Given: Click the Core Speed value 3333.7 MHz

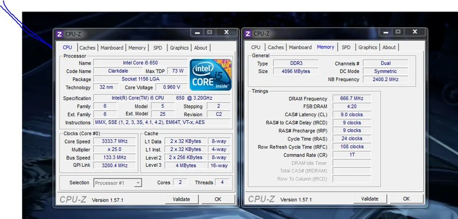Looking at the screenshot, I should (x=114, y=141).
